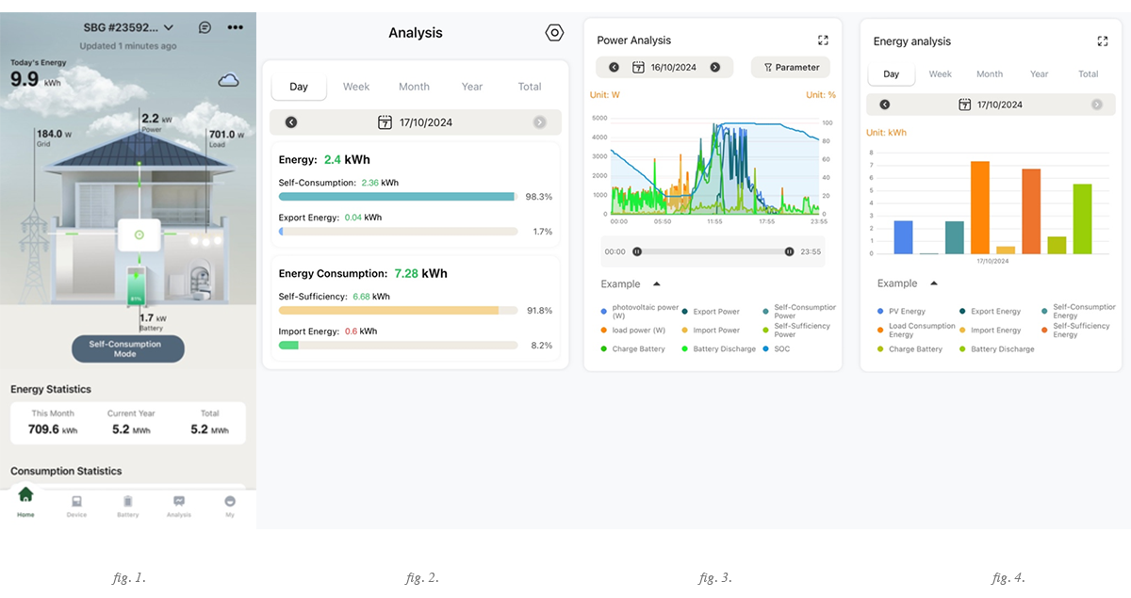The height and width of the screenshot is (598, 1131).
Task: Select Month tab on Analysis screen
Action: click(x=414, y=87)
